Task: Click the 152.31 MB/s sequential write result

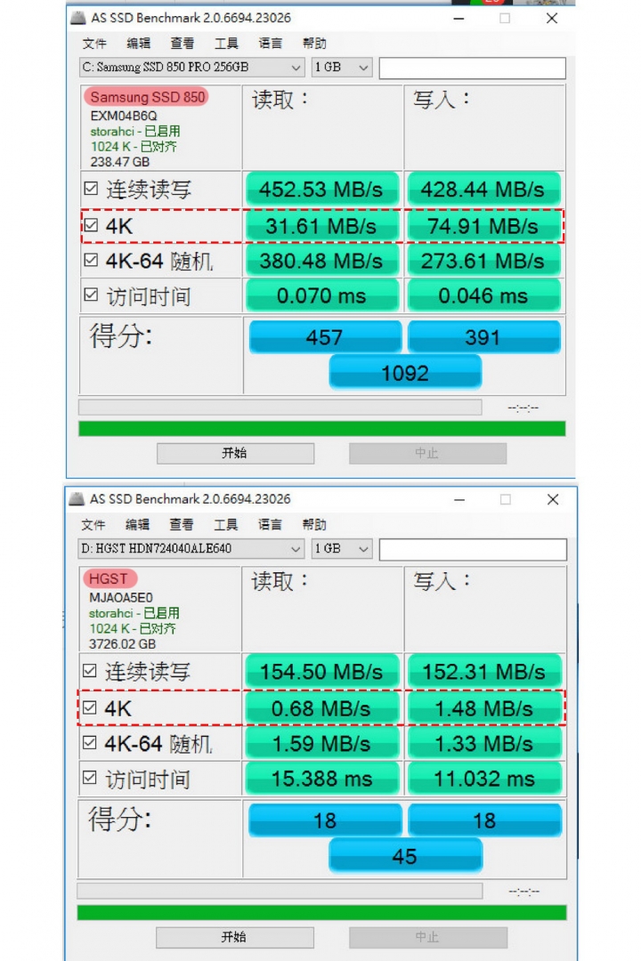Action: (x=483, y=672)
